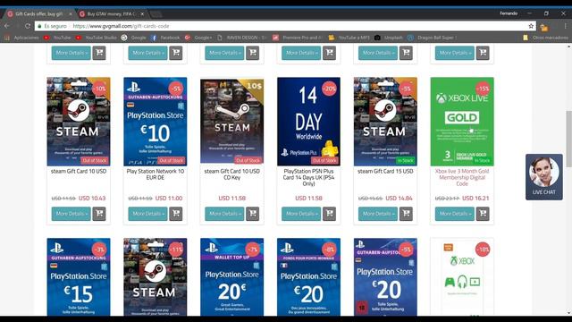572x322 pixels.
Task: Open the YouTube a MP3 bookmark
Action: [349, 38]
